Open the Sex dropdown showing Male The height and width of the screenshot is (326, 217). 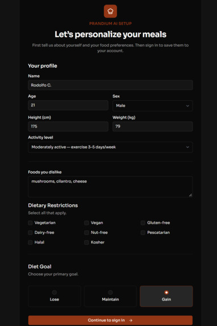click(153, 106)
